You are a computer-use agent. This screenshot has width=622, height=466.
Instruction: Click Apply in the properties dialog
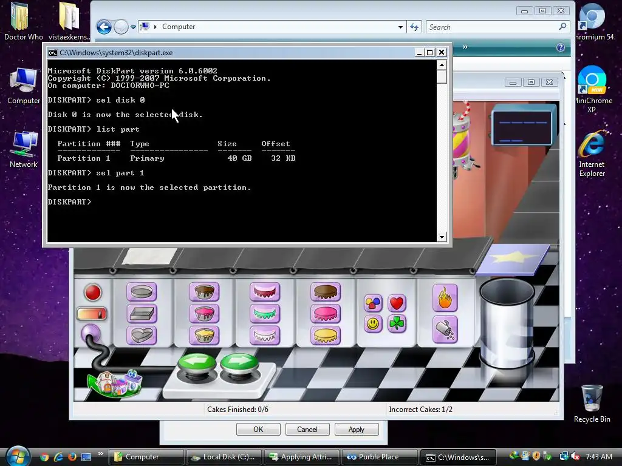tap(357, 429)
